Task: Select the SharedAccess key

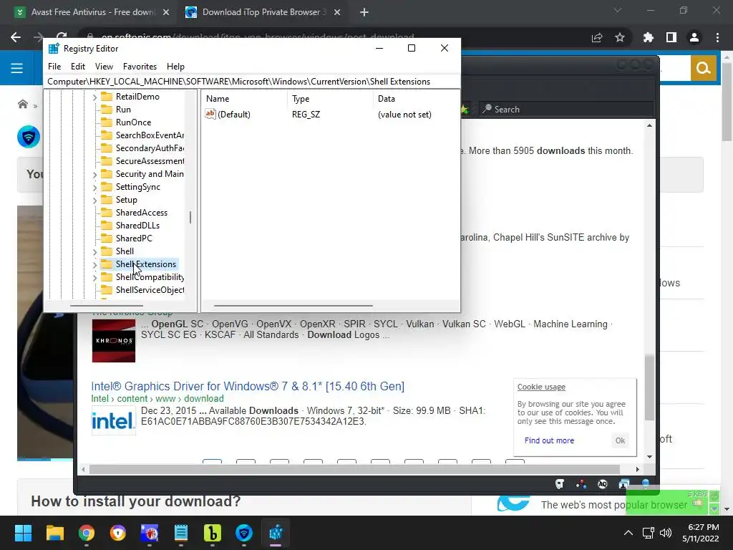Action: 141,212
